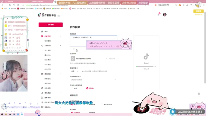Click the graduation cap 创作者学习中心 icon
Image resolution: width=206 pixels, height=116 pixels.
[42, 102]
